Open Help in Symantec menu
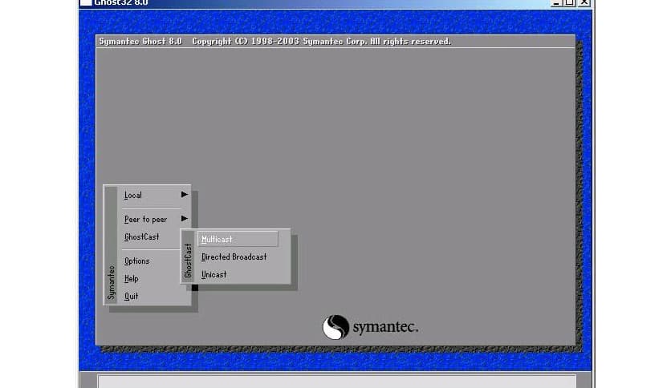 (132, 279)
